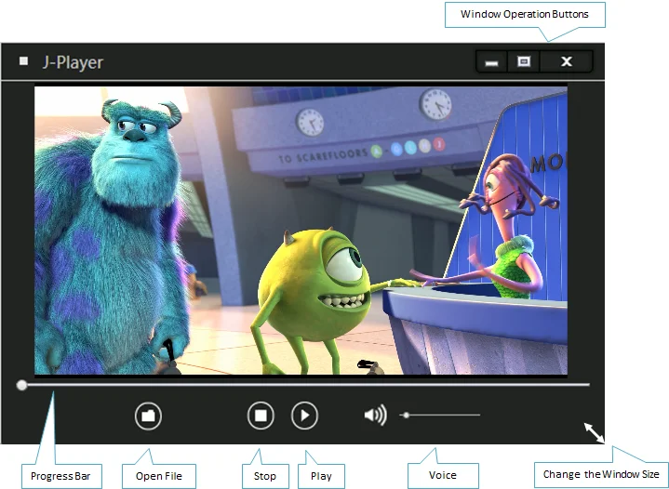Click the volume slider handle

407,415
